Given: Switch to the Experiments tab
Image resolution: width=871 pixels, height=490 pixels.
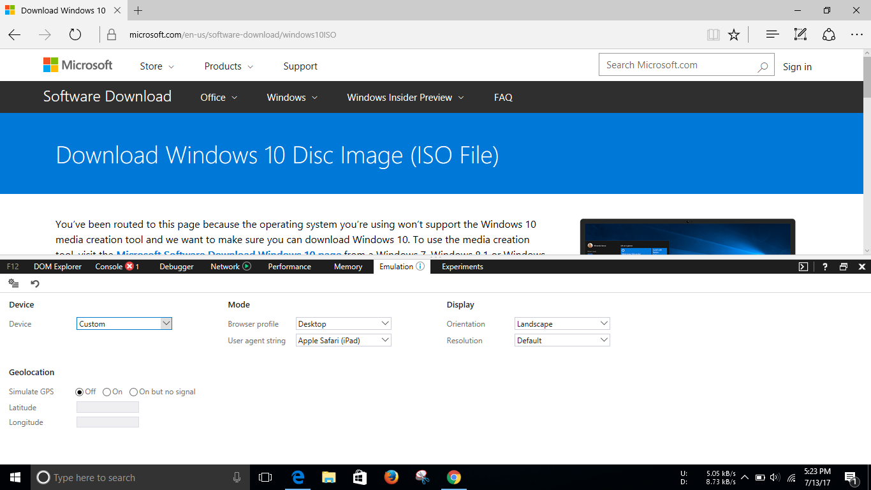Looking at the screenshot, I should [462, 267].
